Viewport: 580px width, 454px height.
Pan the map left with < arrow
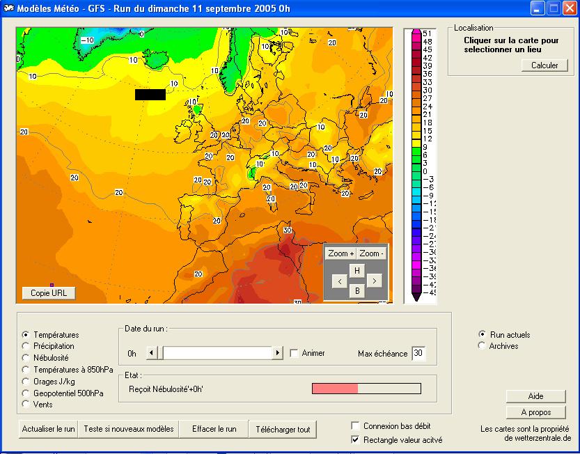pos(339,281)
